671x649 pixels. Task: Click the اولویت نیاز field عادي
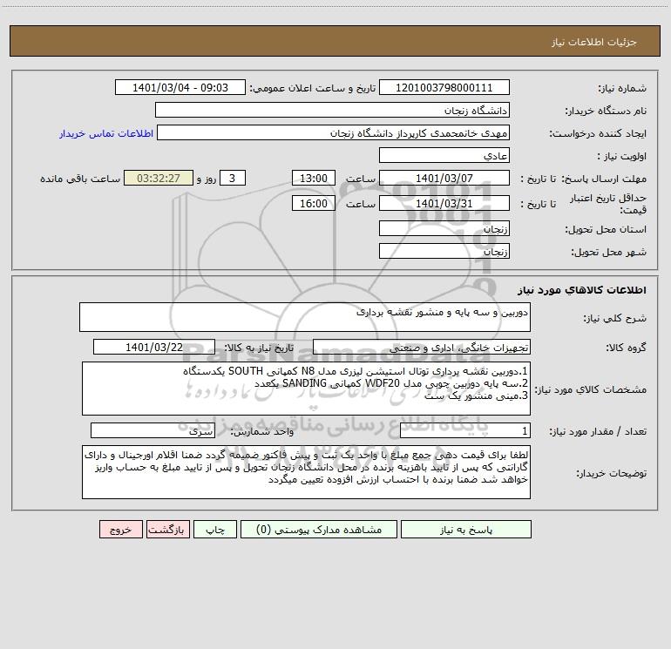coord(444,155)
